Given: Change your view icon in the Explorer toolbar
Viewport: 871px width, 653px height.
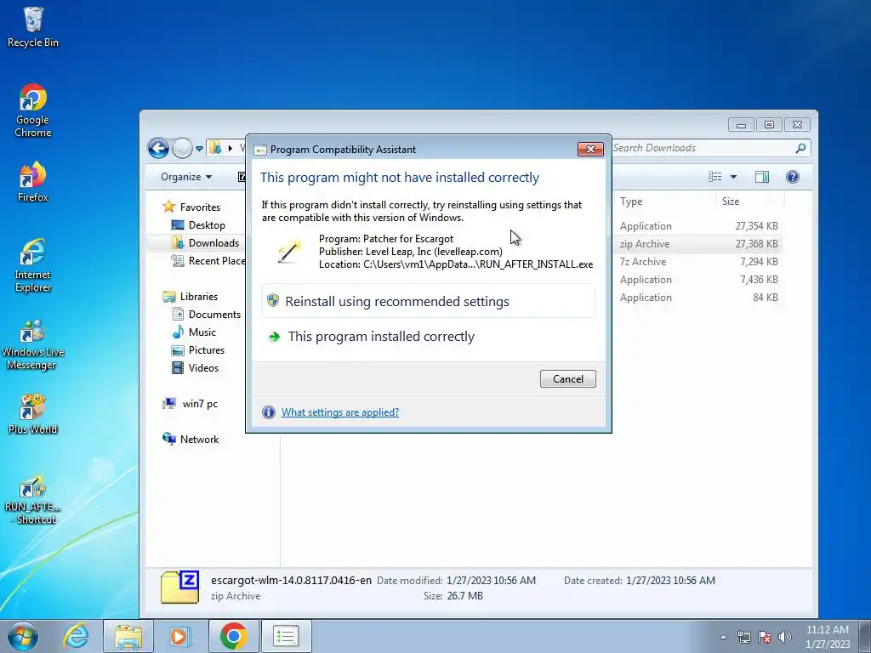Looking at the screenshot, I should pyautogui.click(x=714, y=177).
